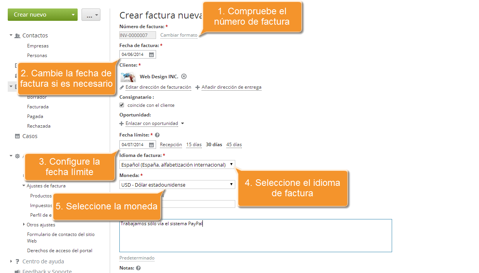Open the Facturada invoices filter

[x=38, y=107]
